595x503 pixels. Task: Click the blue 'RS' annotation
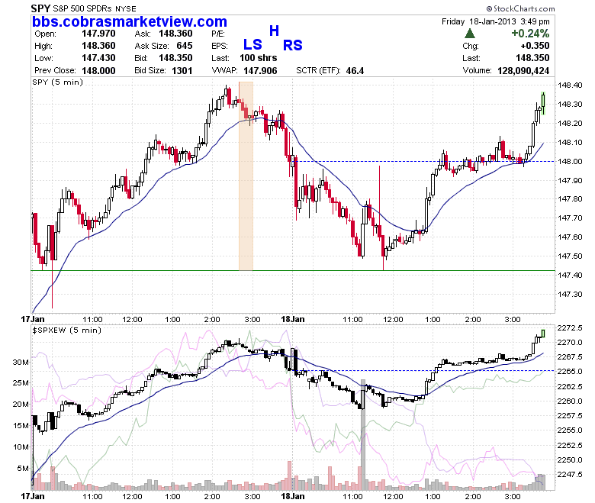coord(293,46)
